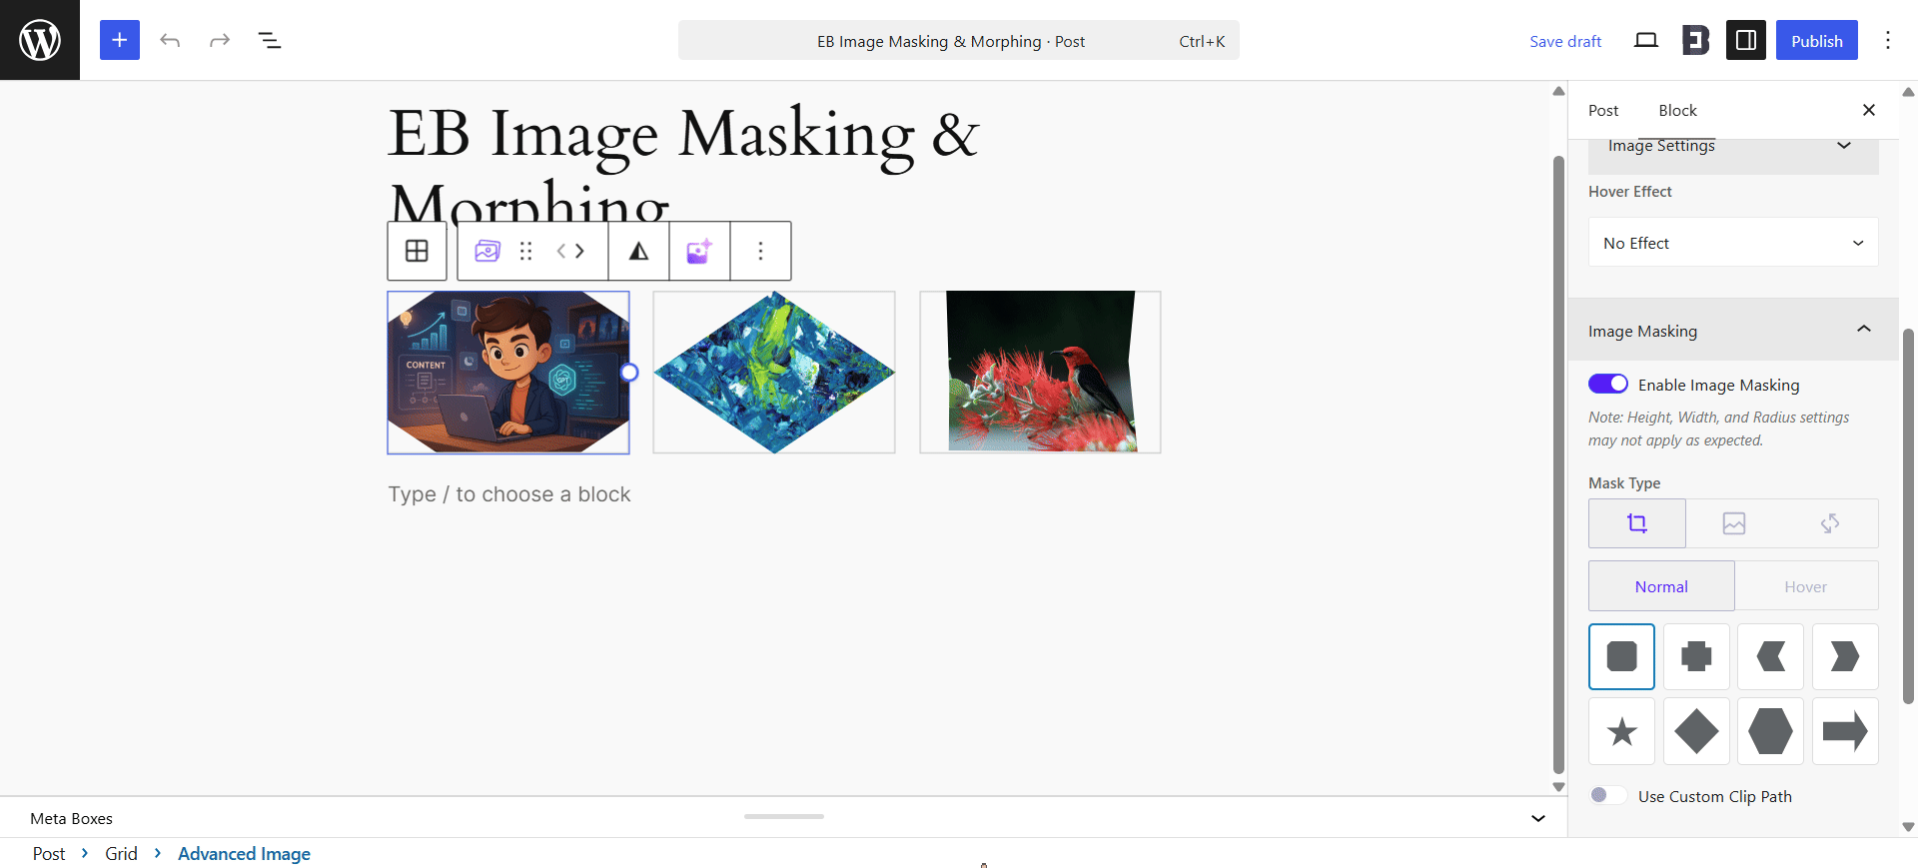The height and width of the screenshot is (868, 1918).
Task: Select the morphing mask type icon
Action: [1830, 523]
